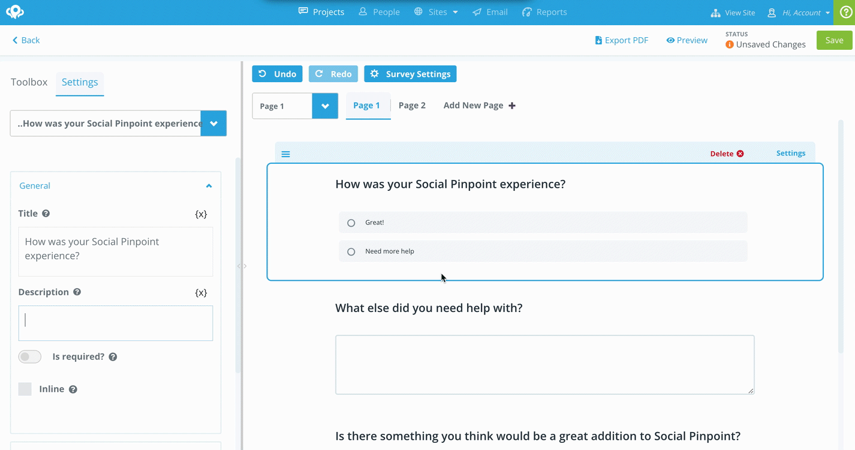This screenshot has height=450, width=855.
Task: Click the Social Pinpoint logo icon
Action: tap(15, 12)
